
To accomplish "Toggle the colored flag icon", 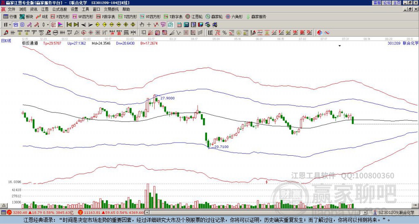I will (61, 25).
